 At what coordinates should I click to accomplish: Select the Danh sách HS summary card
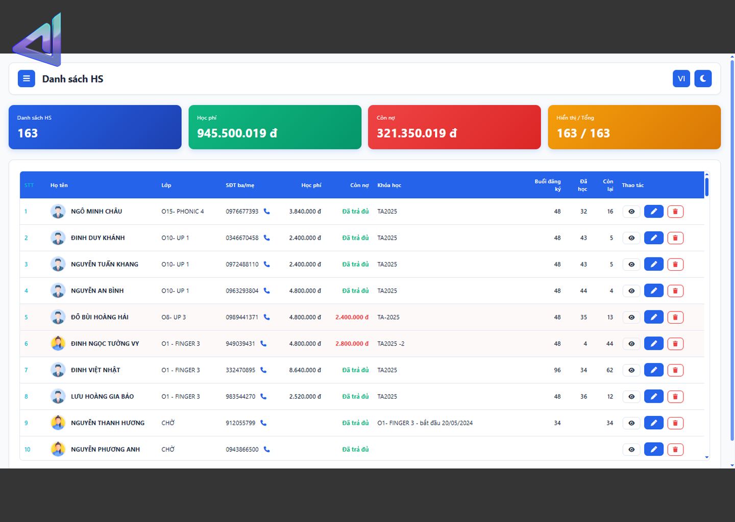coord(95,127)
